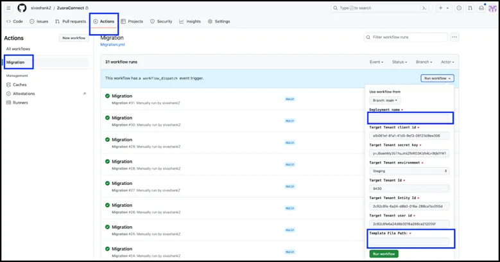View issues from the header icon
Image resolution: width=500 pixels, height=262 pixels.
click(x=459, y=8)
